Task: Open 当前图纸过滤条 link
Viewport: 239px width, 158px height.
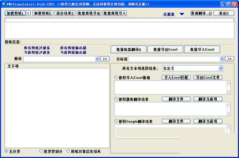Action: click(x=37, y=53)
